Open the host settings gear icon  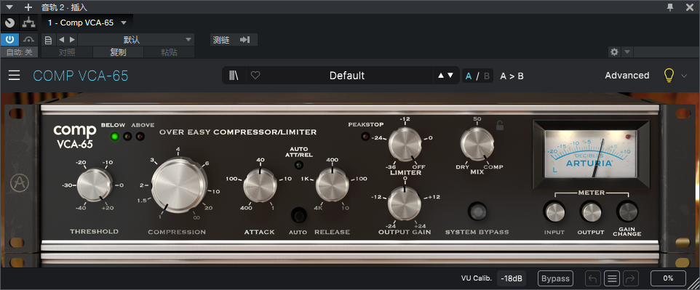click(614, 52)
